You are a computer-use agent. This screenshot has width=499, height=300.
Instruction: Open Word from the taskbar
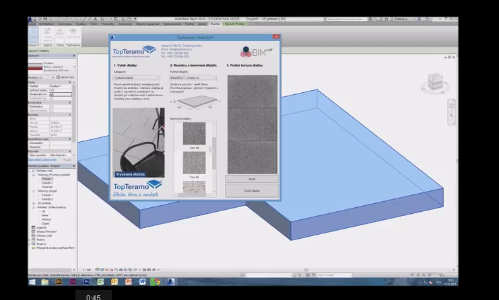(x=143, y=282)
